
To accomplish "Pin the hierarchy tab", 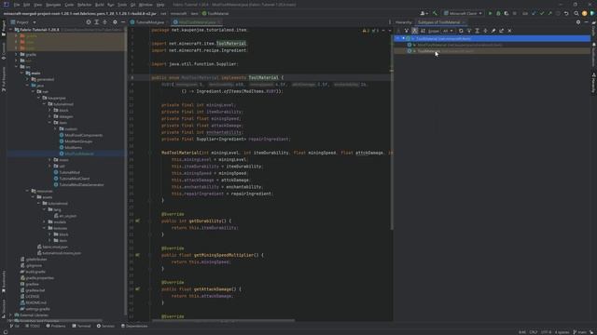I will pyautogui.click(x=493, y=31).
